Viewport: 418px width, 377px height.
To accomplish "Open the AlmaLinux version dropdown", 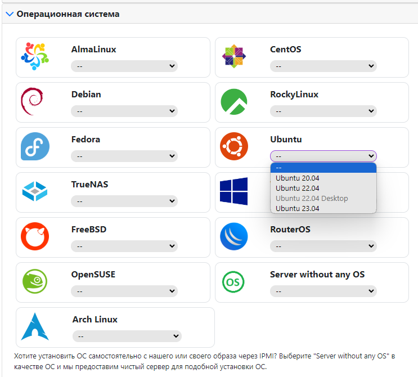I will [x=124, y=66].
